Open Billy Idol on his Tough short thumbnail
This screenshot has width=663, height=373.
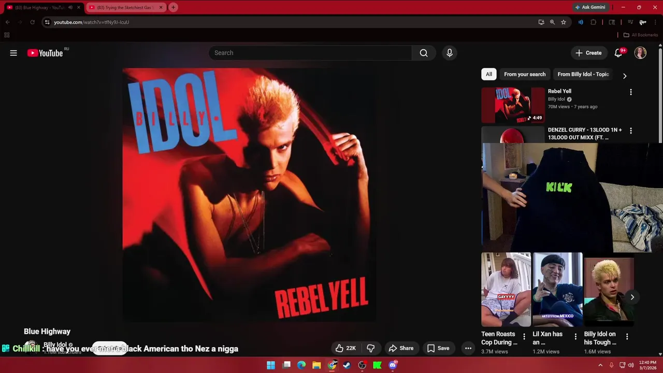[x=609, y=290]
